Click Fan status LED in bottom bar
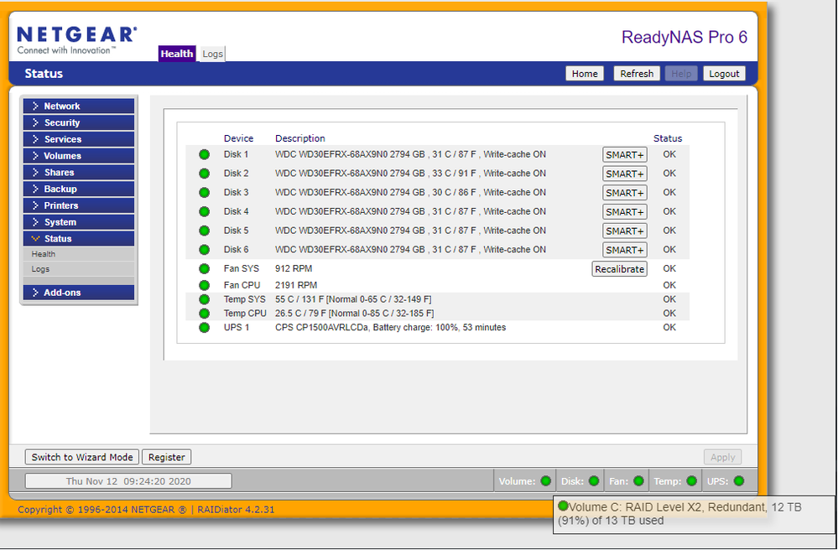Screen dimensions: 838x550 pos(638,481)
